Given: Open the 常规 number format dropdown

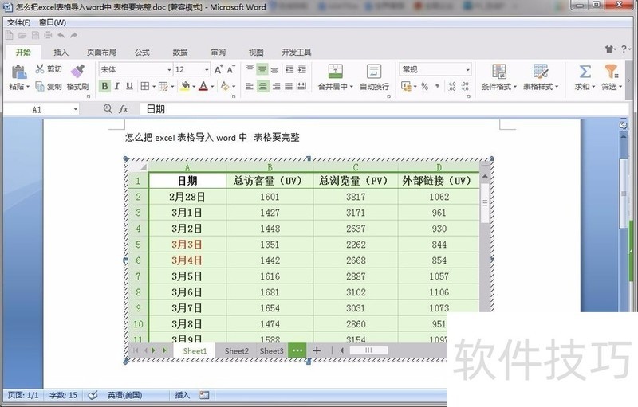Looking at the screenshot, I should [x=467, y=69].
